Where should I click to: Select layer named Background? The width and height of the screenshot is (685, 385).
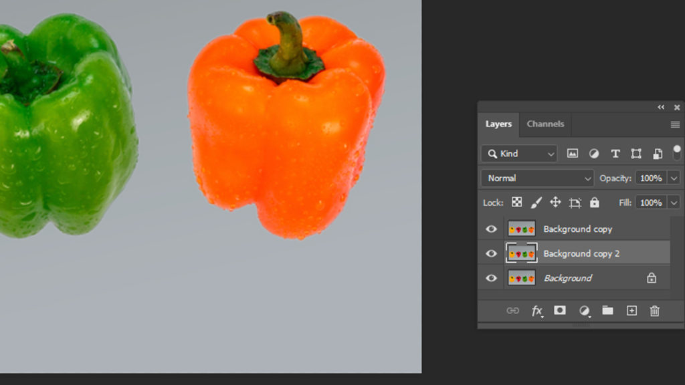(568, 278)
